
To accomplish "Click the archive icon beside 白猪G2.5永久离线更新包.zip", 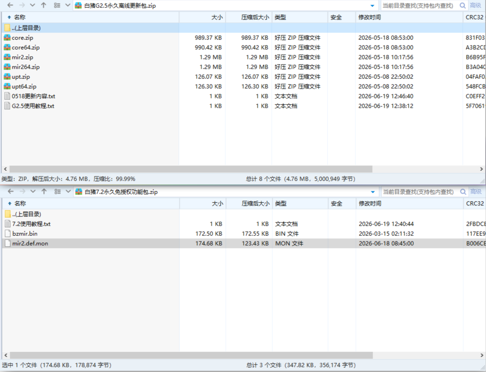I will (78, 6).
